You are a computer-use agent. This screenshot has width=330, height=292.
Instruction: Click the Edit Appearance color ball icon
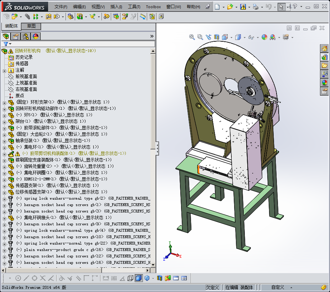[264, 37]
